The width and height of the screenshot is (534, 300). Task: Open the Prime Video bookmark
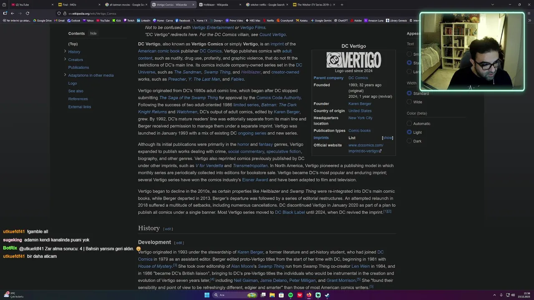(x=234, y=20)
